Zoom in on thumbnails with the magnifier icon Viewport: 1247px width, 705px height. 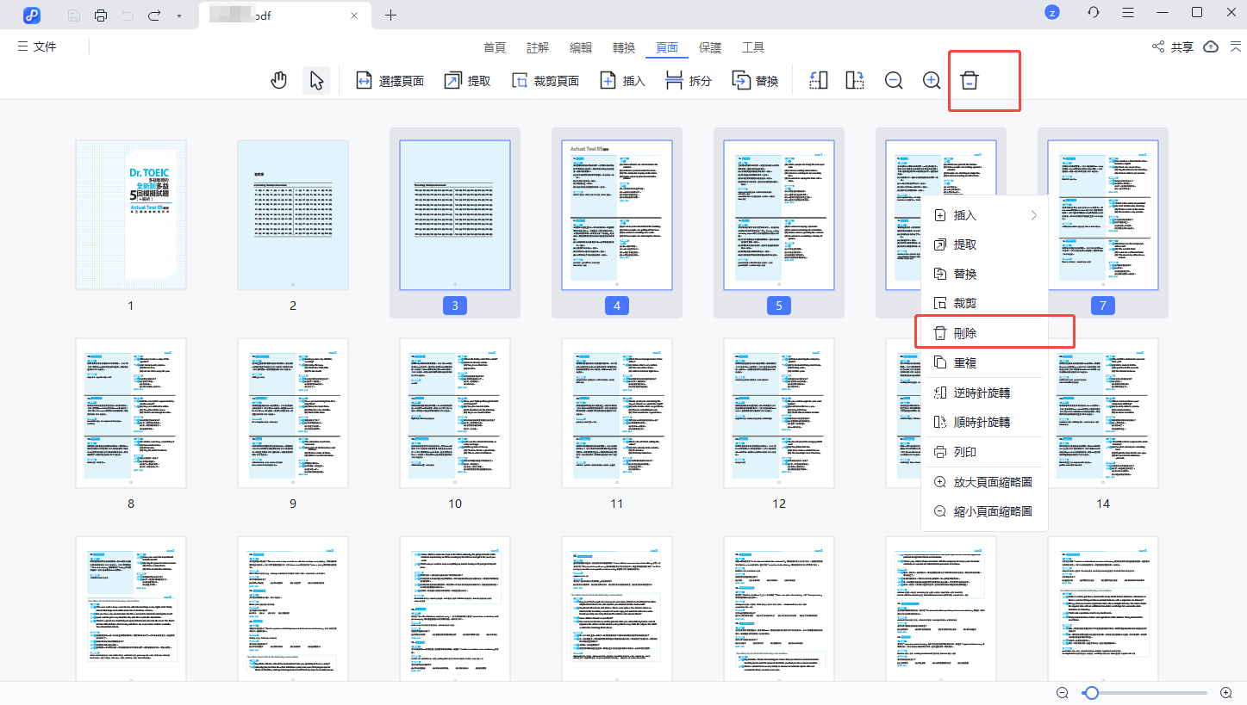(x=931, y=79)
